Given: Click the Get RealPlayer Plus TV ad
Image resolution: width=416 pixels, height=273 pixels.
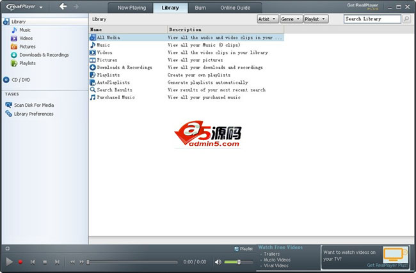Looking at the screenshot, I should click(365, 258).
